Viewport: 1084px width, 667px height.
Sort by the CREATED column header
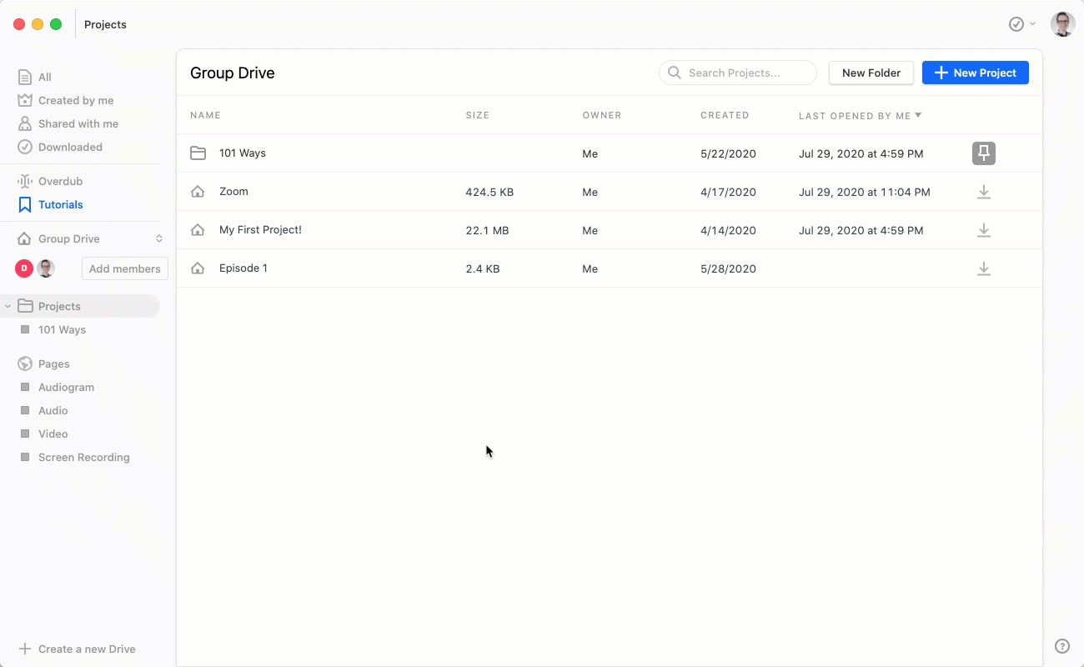[x=725, y=115]
